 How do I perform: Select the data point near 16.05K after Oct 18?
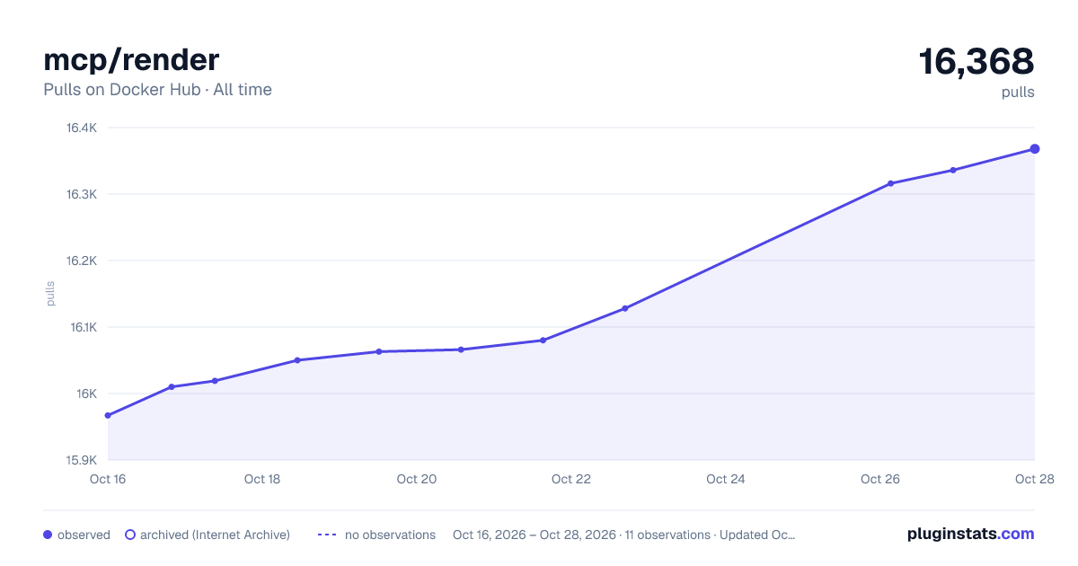pyautogui.click(x=297, y=360)
